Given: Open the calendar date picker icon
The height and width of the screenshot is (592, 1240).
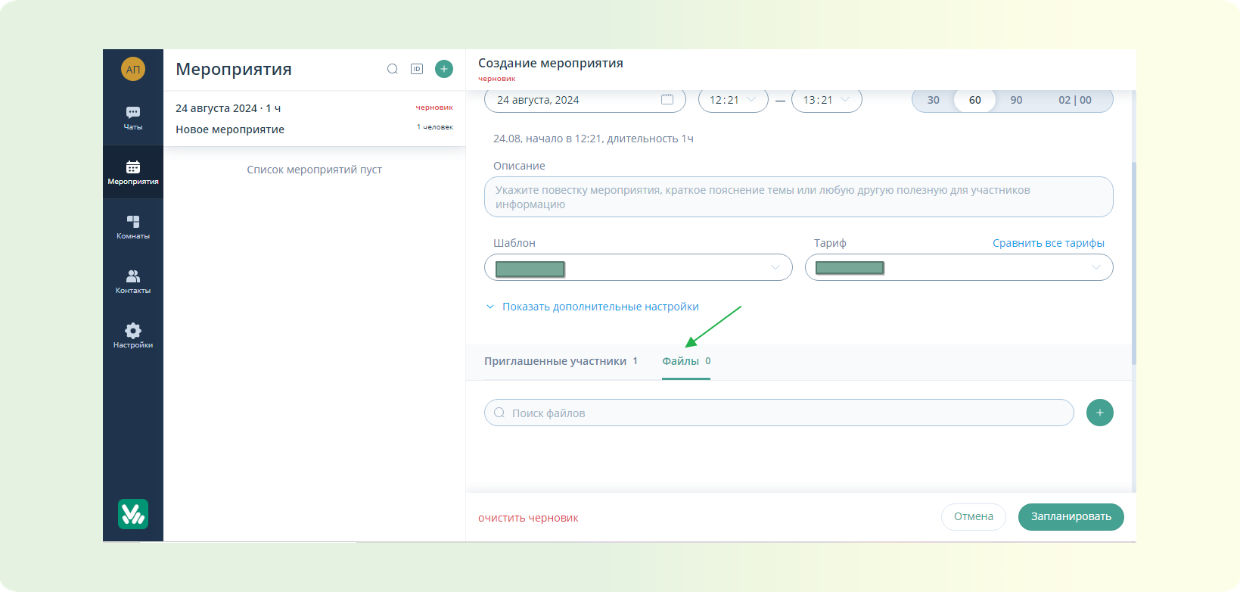Looking at the screenshot, I should coord(667,100).
